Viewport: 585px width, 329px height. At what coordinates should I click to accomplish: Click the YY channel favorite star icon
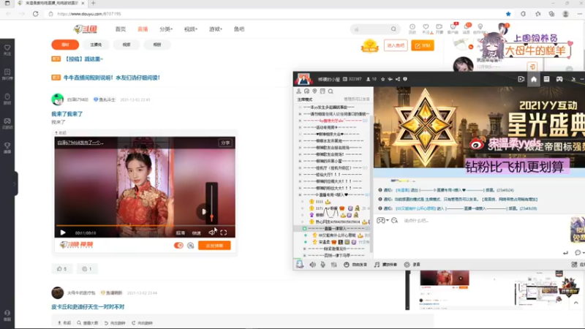[382, 79]
